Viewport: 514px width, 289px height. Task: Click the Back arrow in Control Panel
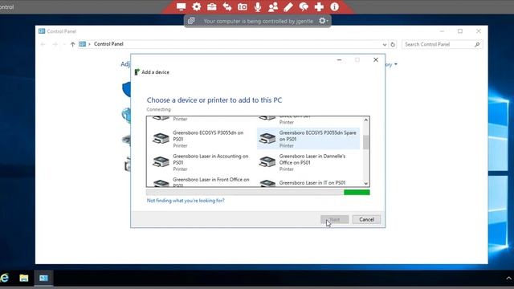click(x=43, y=44)
